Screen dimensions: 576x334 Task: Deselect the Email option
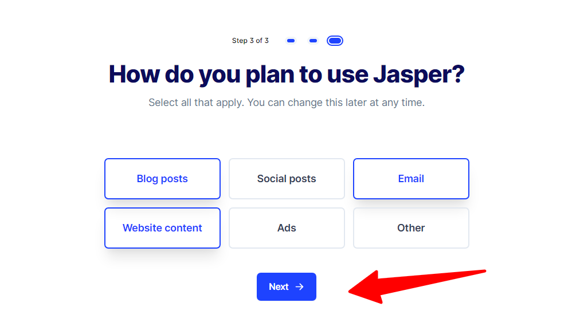pyautogui.click(x=411, y=178)
